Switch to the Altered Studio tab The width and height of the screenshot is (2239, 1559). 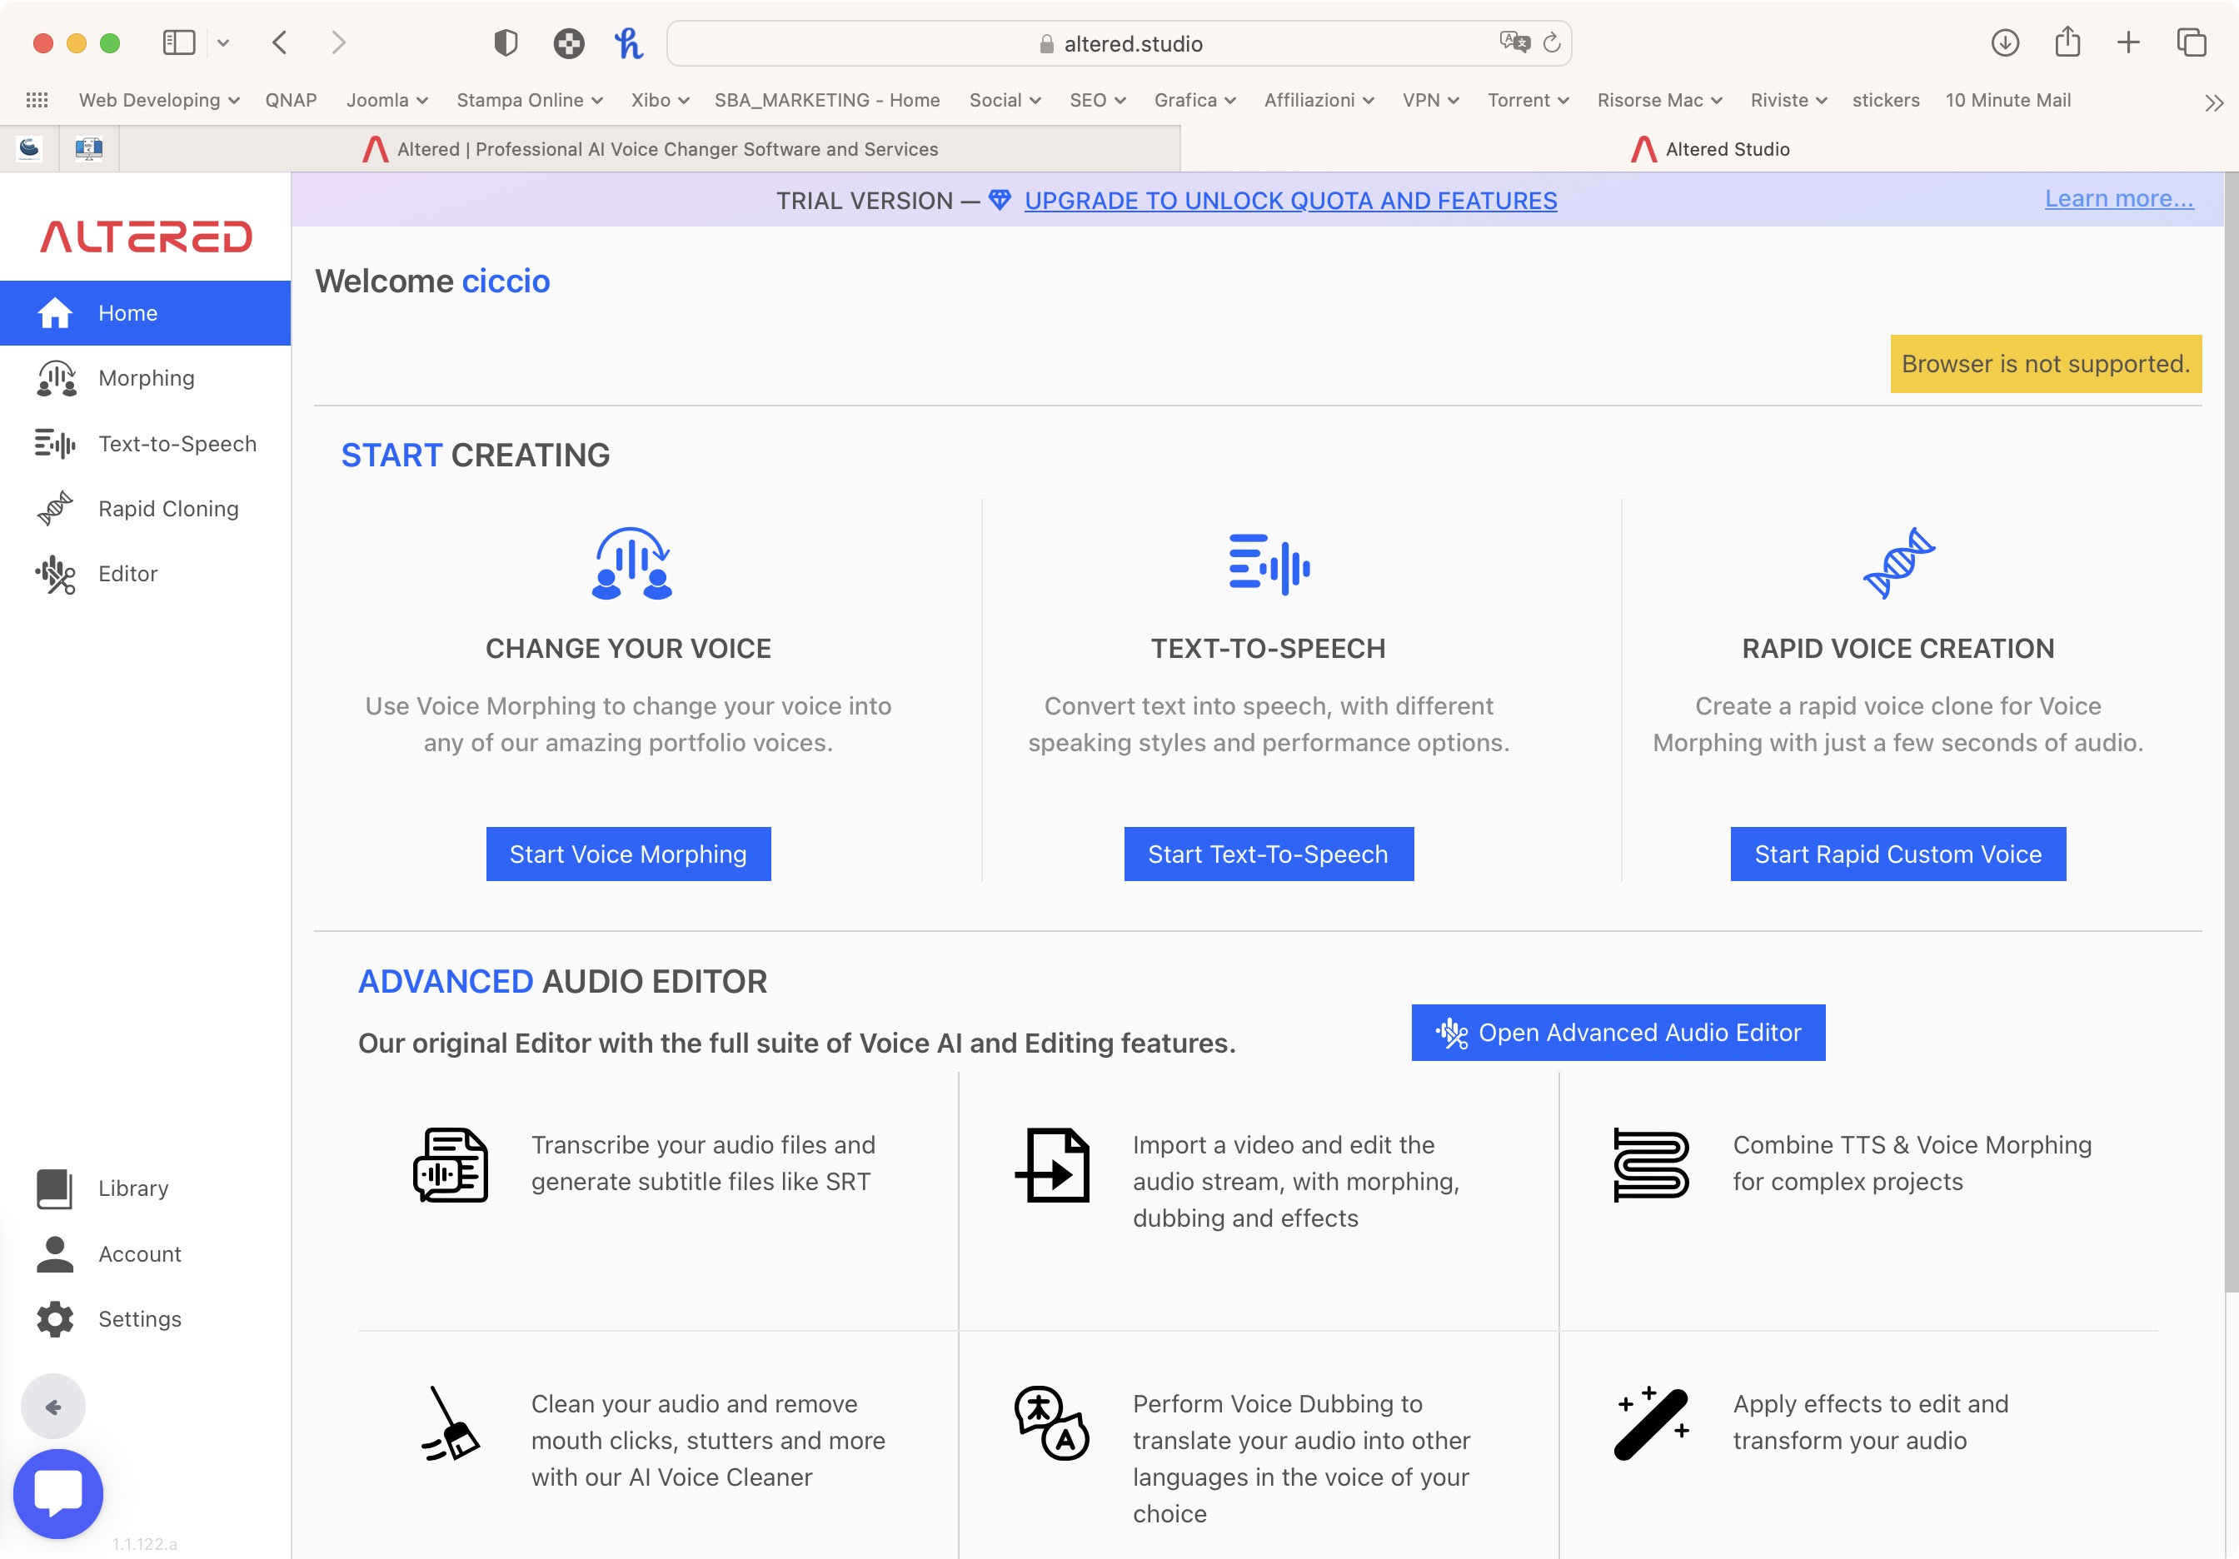tap(1709, 149)
